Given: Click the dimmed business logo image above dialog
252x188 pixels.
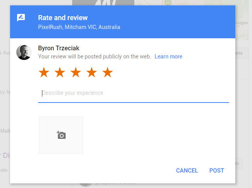Looking at the screenshot, I should [x=103, y=2].
